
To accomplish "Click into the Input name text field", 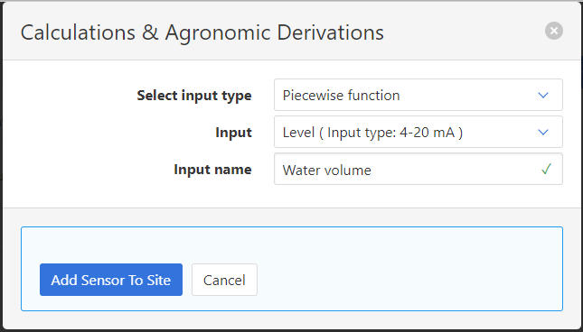I will pyautogui.click(x=418, y=169).
